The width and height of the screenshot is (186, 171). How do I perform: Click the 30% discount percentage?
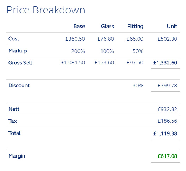click(138, 86)
